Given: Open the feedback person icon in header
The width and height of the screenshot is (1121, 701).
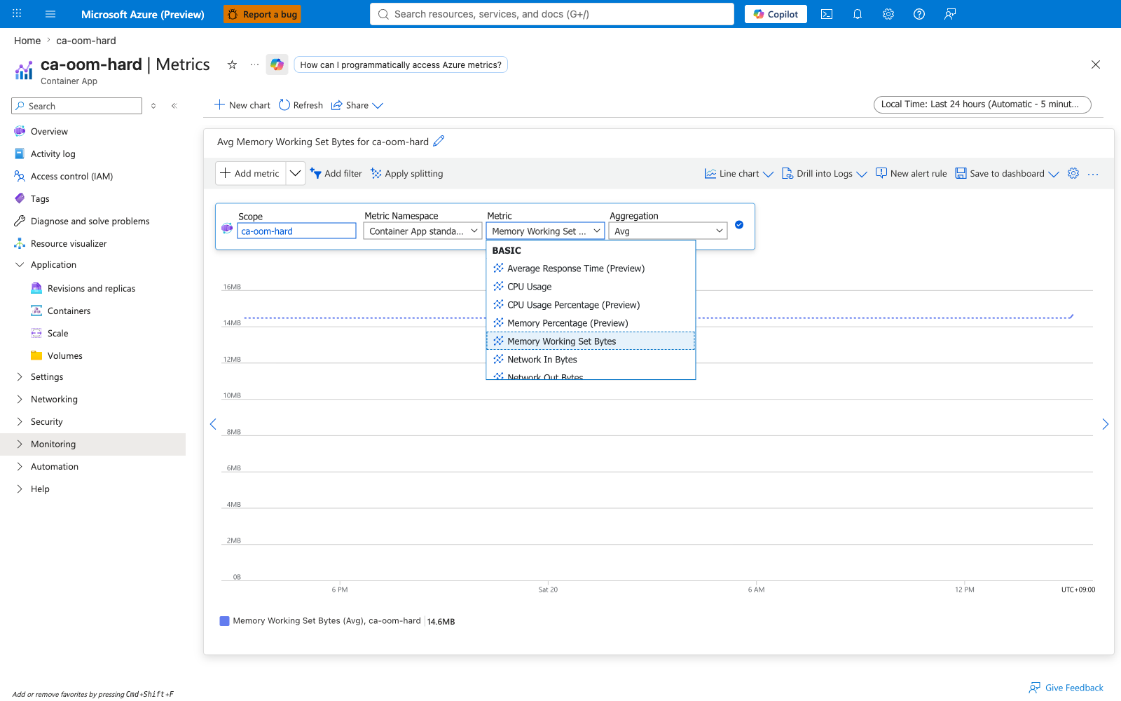Looking at the screenshot, I should pos(950,14).
